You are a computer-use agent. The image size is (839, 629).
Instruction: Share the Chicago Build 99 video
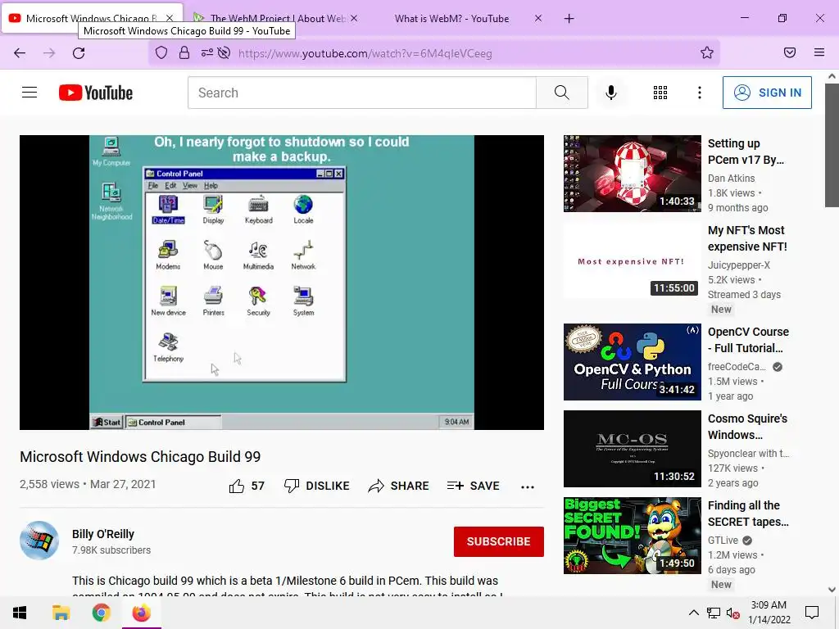[399, 486]
